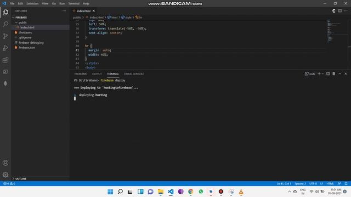Click the Explorer more actions ellipsis
The image size is (351, 197).
(x=64, y=11)
